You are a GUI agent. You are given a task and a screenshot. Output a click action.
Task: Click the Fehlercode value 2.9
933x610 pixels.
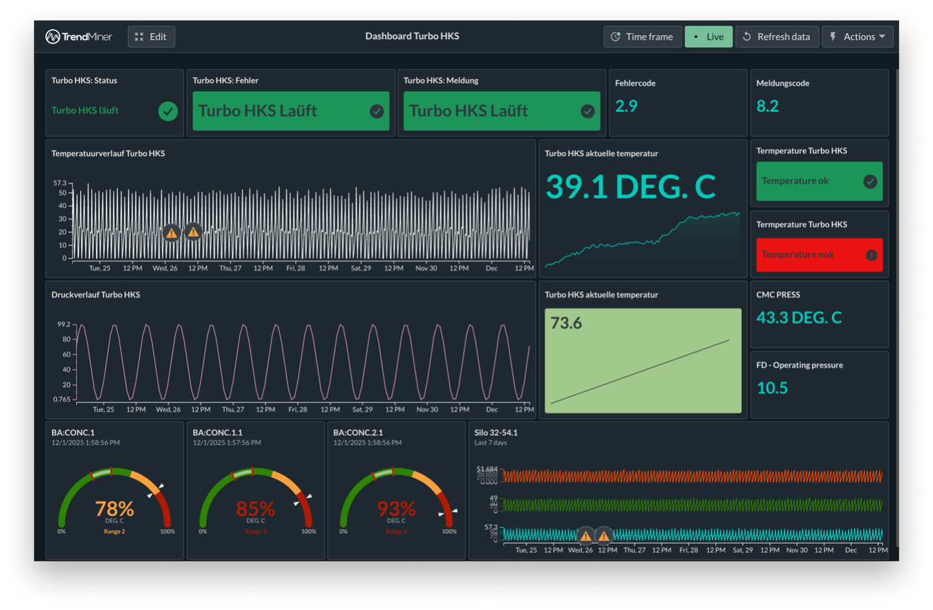[626, 106]
